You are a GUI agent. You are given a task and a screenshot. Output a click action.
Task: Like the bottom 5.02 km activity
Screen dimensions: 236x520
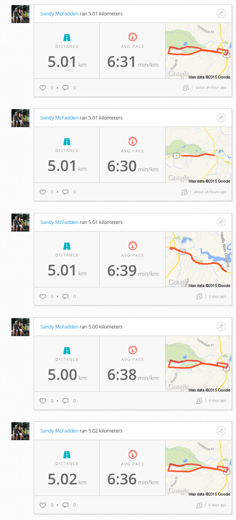[x=43, y=505]
